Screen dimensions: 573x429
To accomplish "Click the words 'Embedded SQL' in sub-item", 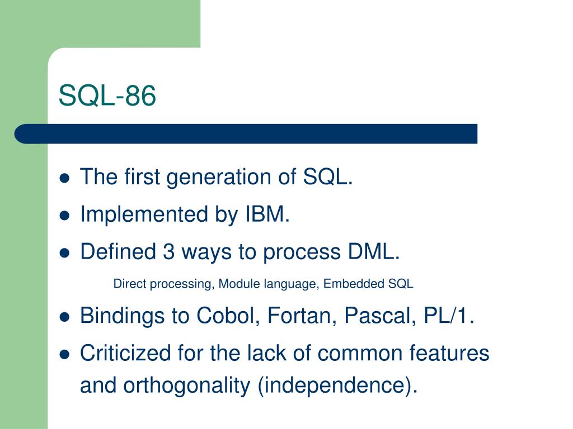I will click(x=368, y=284).
